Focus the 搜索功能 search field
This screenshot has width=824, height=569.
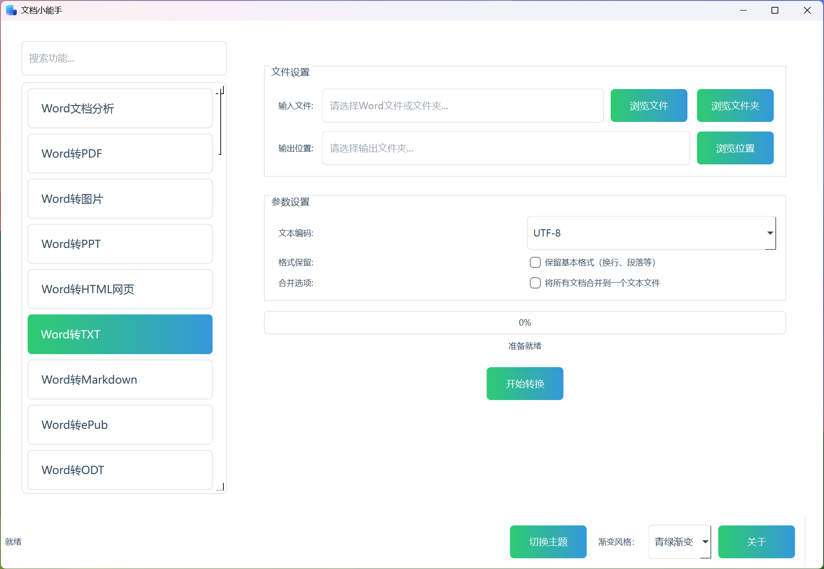(x=124, y=58)
